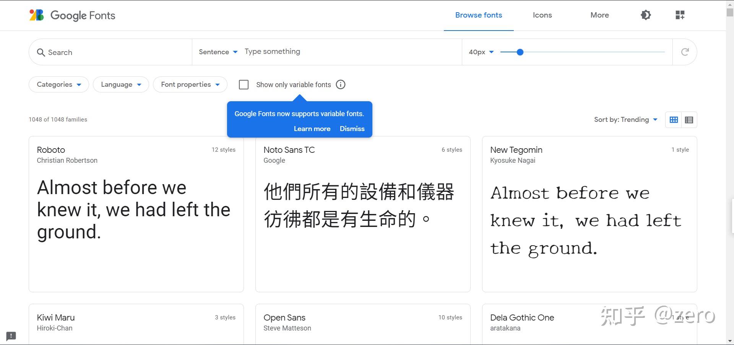Click '12 styles' on Roboto card
734x345 pixels.
coord(224,150)
